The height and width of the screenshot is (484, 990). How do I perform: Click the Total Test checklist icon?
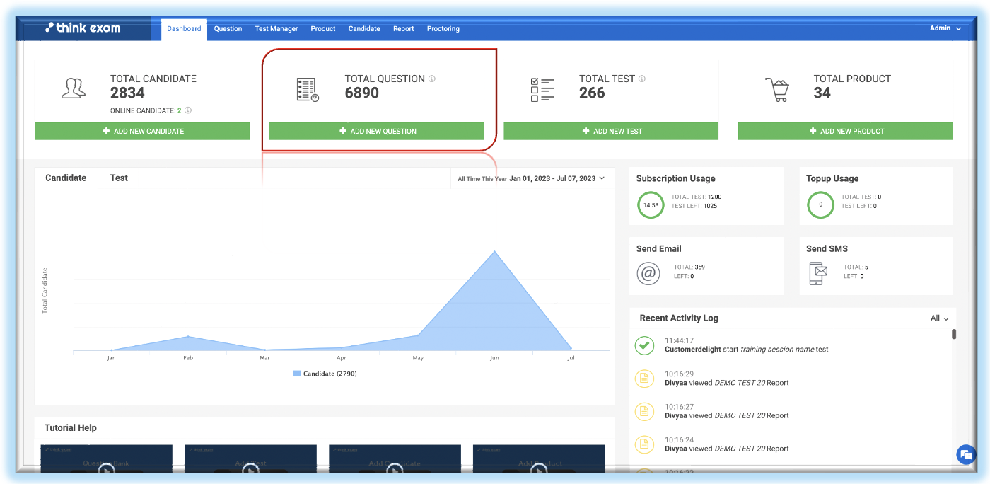click(542, 90)
